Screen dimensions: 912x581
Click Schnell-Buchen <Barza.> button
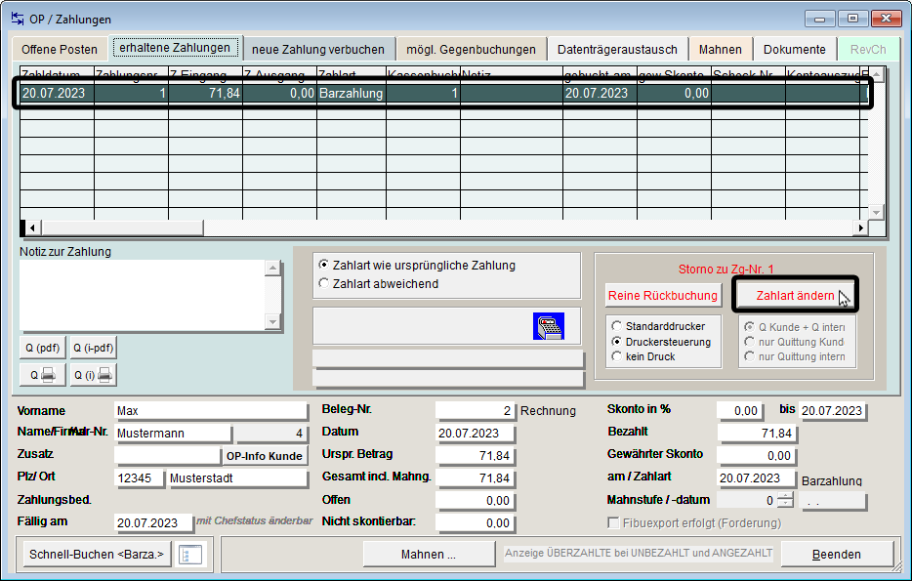tap(97, 555)
